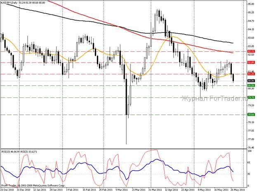Click the 31 Mar 2011 date label

(x=155, y=190)
